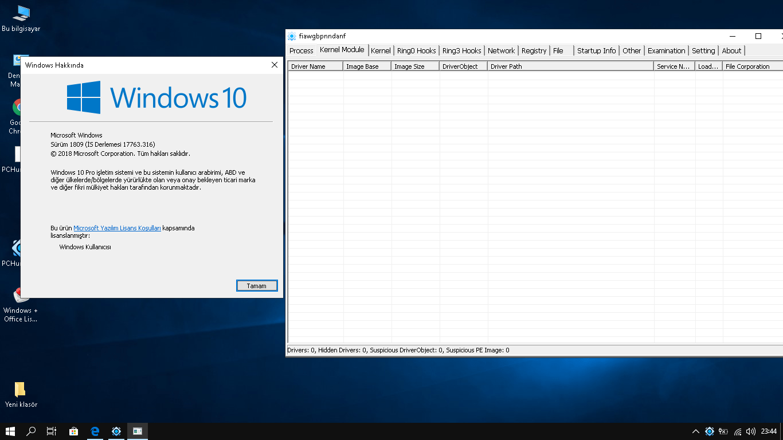The image size is (783, 440).
Task: Open the Bu bilgisayar desktop icon
Action: [21, 18]
